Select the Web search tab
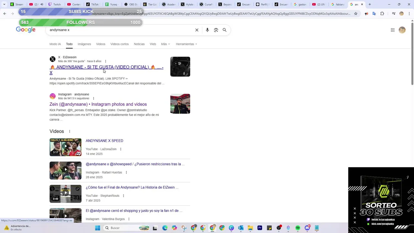This screenshot has height=233, width=414. 153,44
